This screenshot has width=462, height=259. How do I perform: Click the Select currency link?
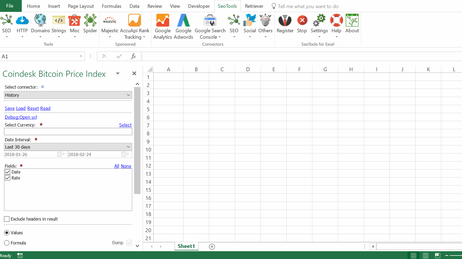tap(125, 125)
